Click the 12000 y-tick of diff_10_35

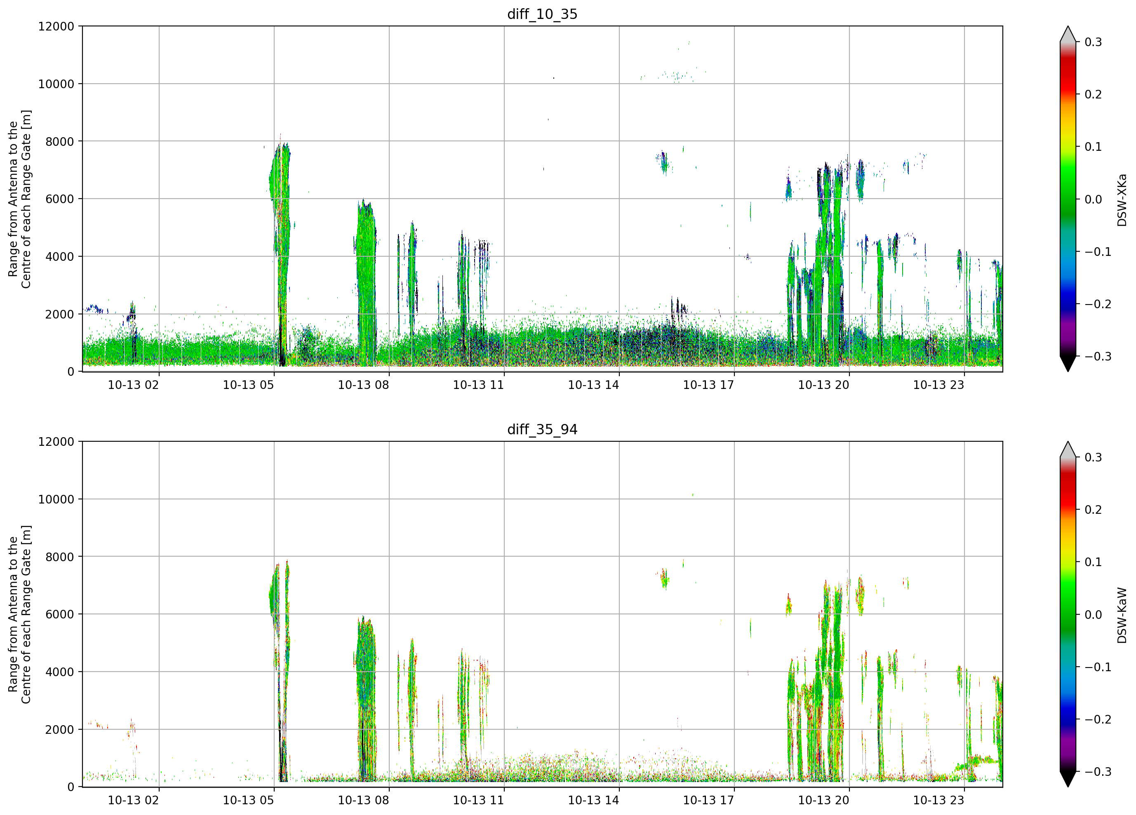(x=56, y=26)
